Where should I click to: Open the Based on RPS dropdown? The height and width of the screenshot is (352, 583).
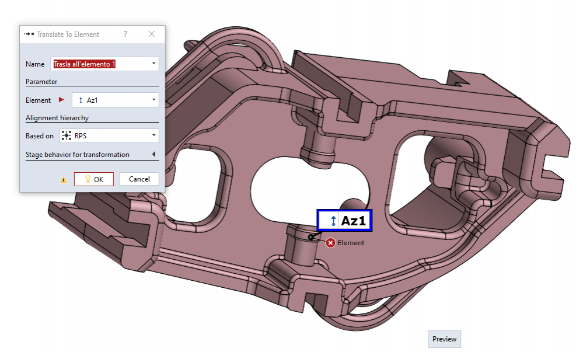pyautogui.click(x=153, y=136)
